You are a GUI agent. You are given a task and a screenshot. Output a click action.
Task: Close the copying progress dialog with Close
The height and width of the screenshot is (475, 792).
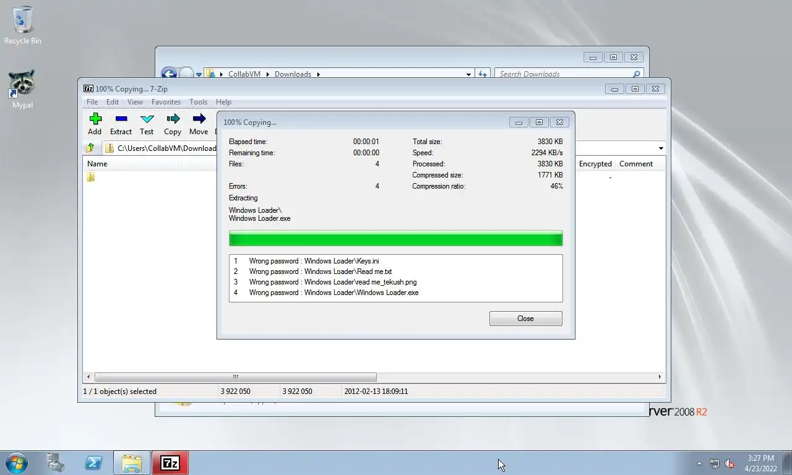(525, 319)
